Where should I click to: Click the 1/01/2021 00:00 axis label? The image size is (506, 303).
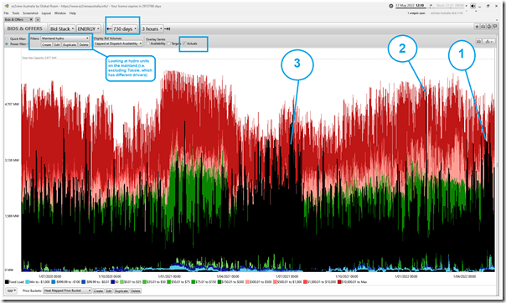169,276
